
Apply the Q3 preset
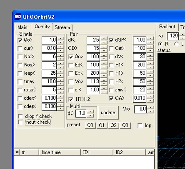point(125,125)
